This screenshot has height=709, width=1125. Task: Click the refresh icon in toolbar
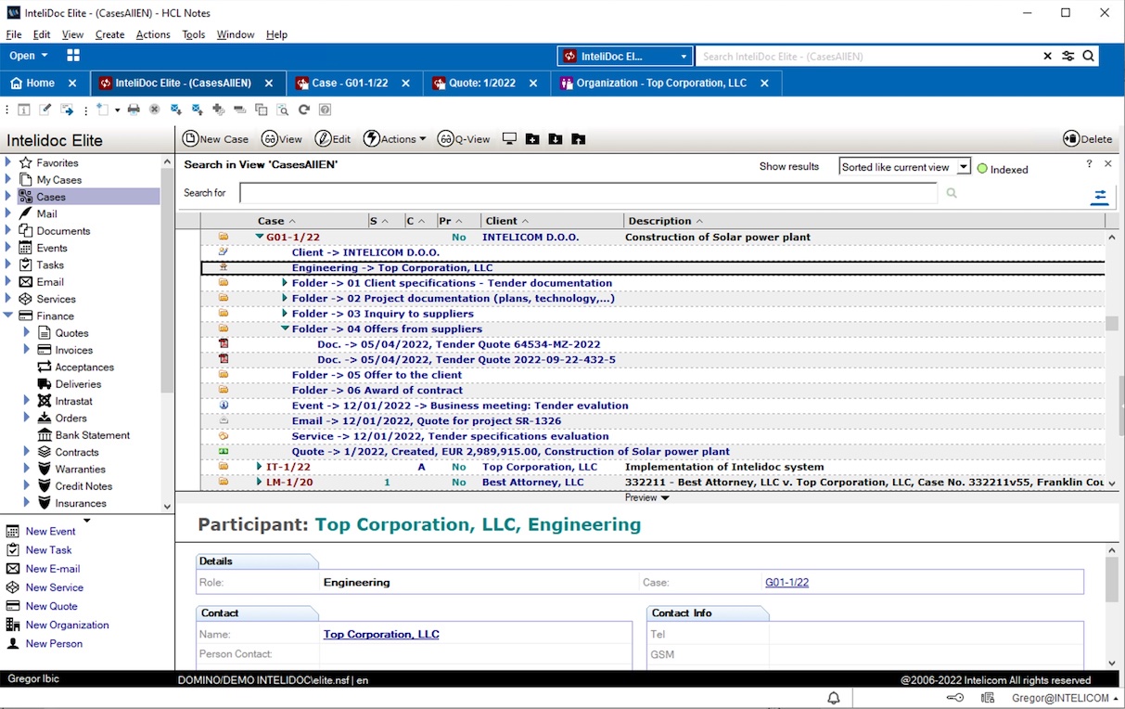[304, 110]
